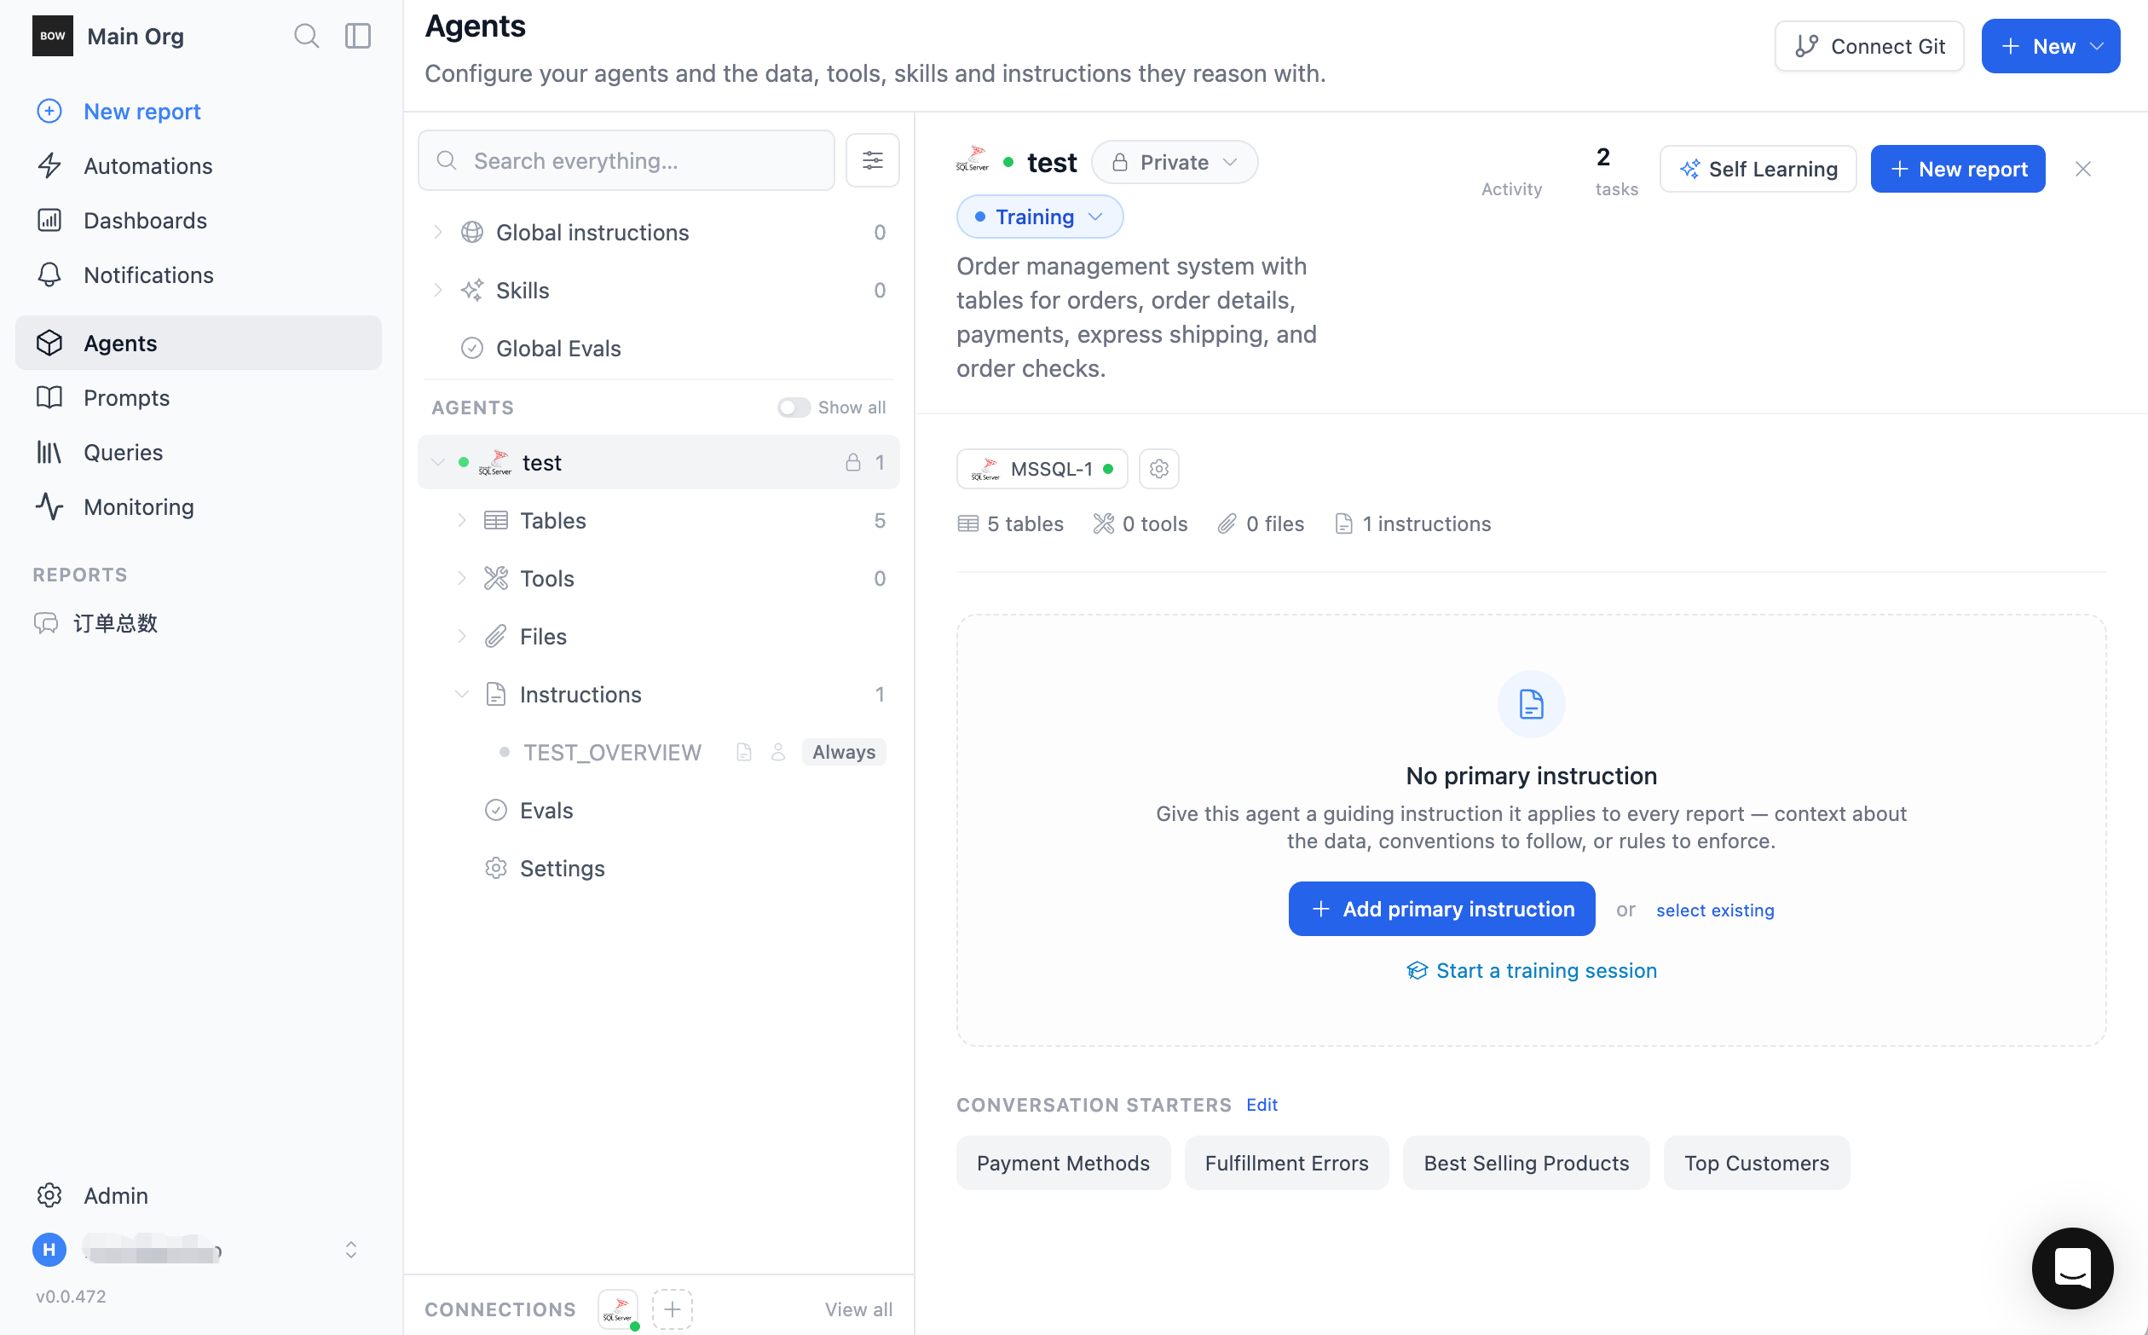Open Queries in the sidebar
This screenshot has width=2148, height=1335.
199,452
